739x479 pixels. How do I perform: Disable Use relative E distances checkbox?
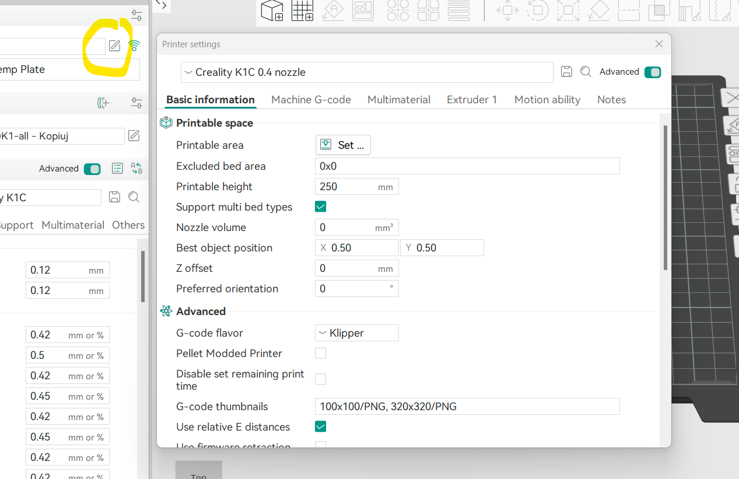tap(320, 426)
